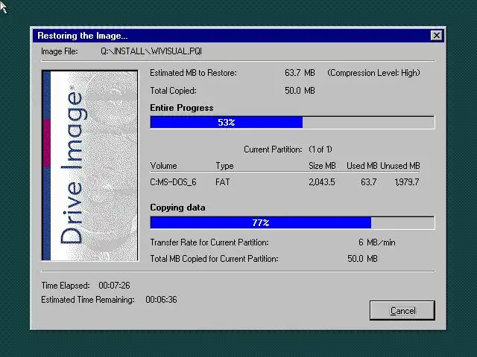The width and height of the screenshot is (477, 357).
Task: Select the 'Restoring the Image...' title text
Action: click(83, 36)
